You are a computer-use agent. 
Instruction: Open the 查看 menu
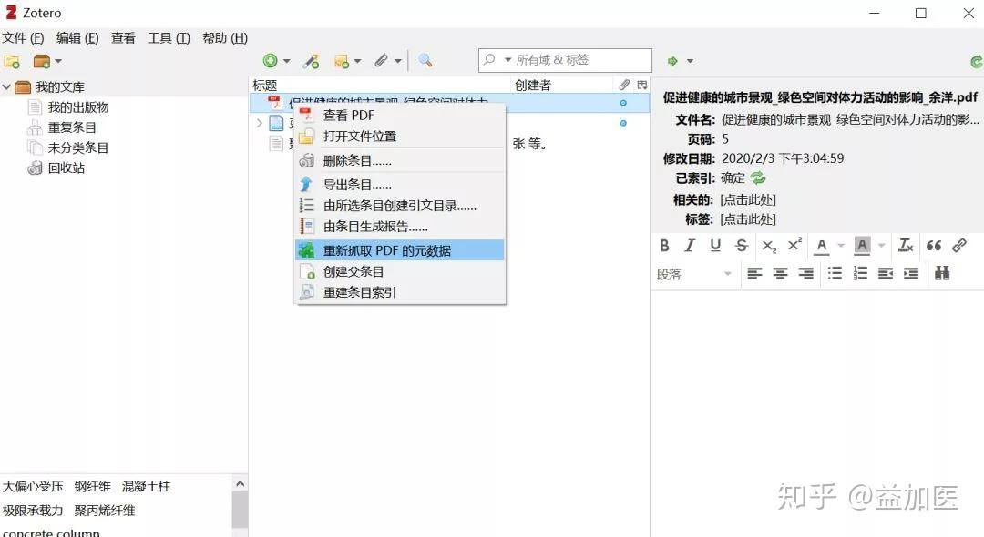(x=123, y=38)
